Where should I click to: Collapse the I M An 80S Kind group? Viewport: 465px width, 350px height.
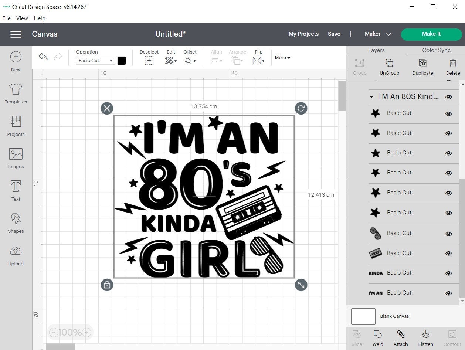coord(371,97)
